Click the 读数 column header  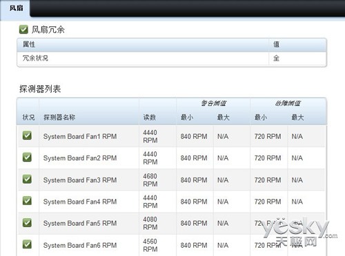pos(150,118)
